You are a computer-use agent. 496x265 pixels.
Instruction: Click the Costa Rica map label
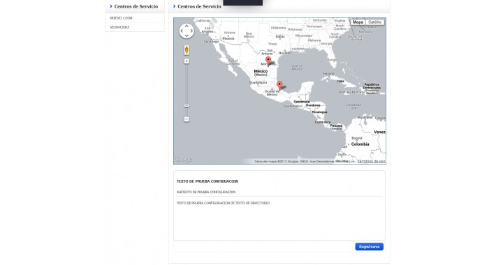click(x=323, y=122)
